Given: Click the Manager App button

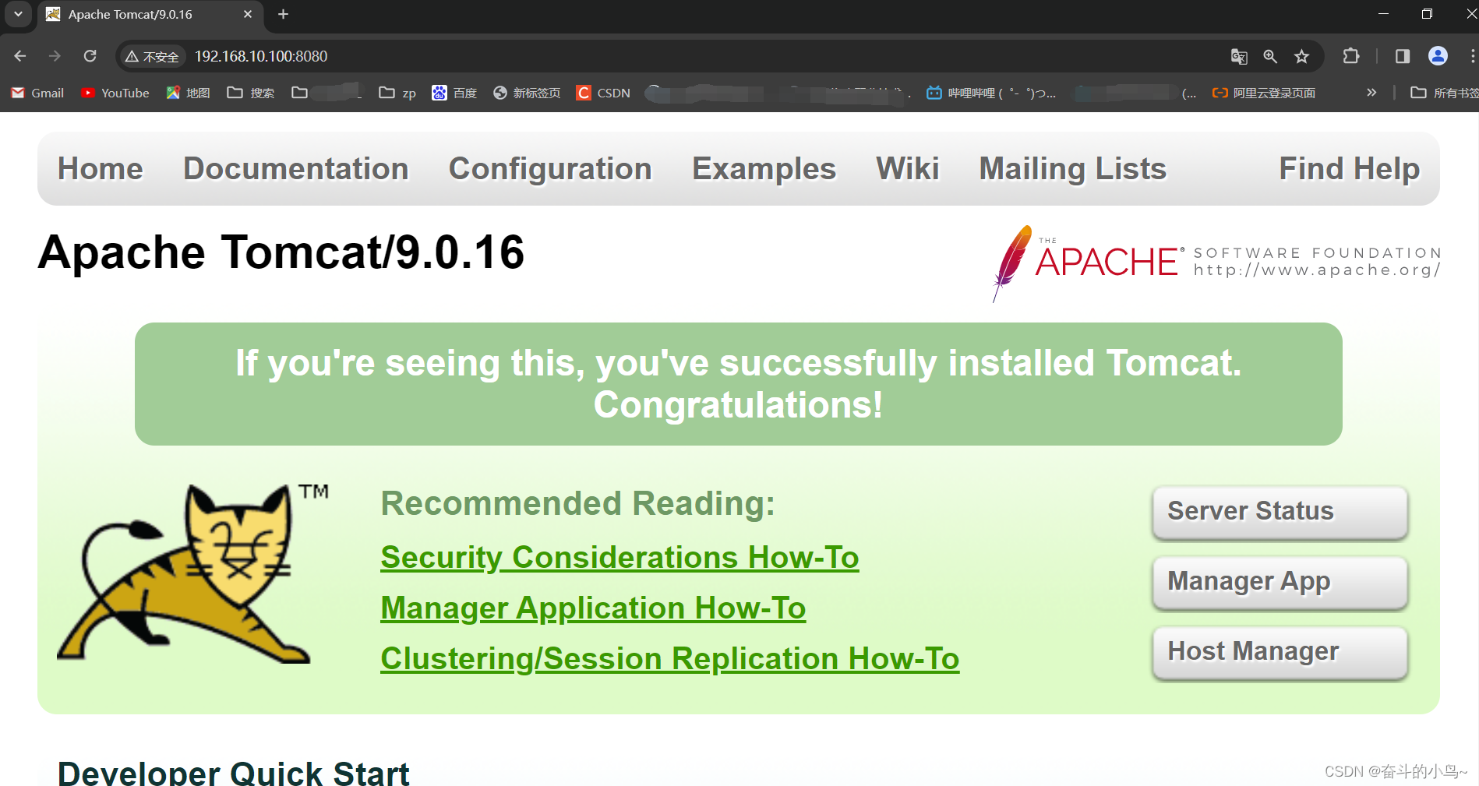Looking at the screenshot, I should tap(1280, 582).
